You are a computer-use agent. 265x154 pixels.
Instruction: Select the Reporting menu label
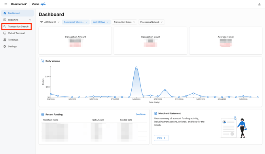point(13,20)
